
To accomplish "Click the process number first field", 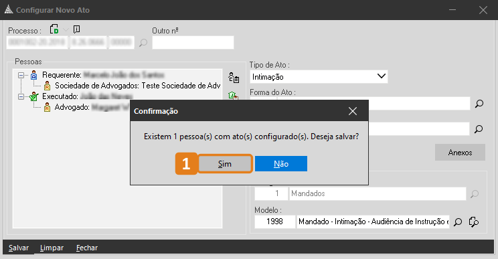I will pyautogui.click(x=37, y=43).
